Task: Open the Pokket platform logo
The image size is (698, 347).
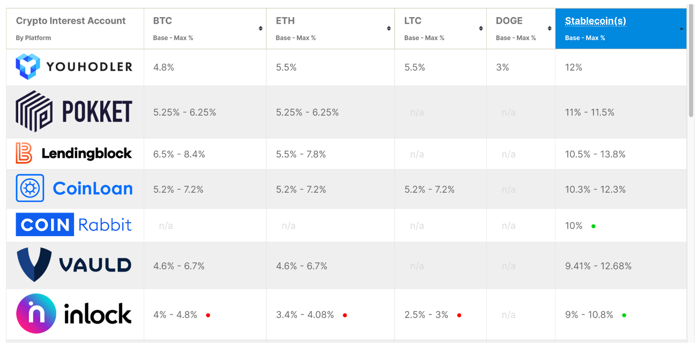Action: (x=74, y=112)
